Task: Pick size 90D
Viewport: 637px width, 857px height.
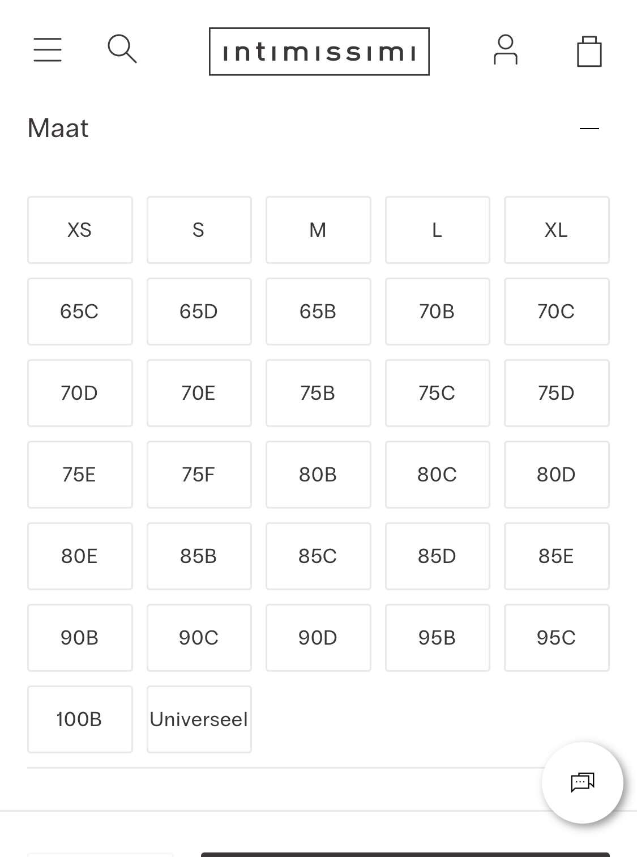Action: point(318,638)
